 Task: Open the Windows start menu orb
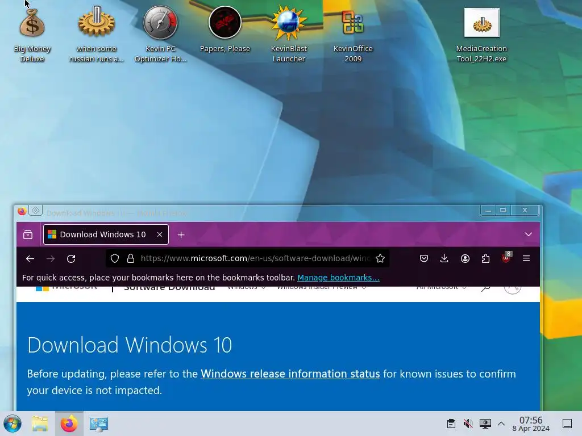(x=13, y=424)
